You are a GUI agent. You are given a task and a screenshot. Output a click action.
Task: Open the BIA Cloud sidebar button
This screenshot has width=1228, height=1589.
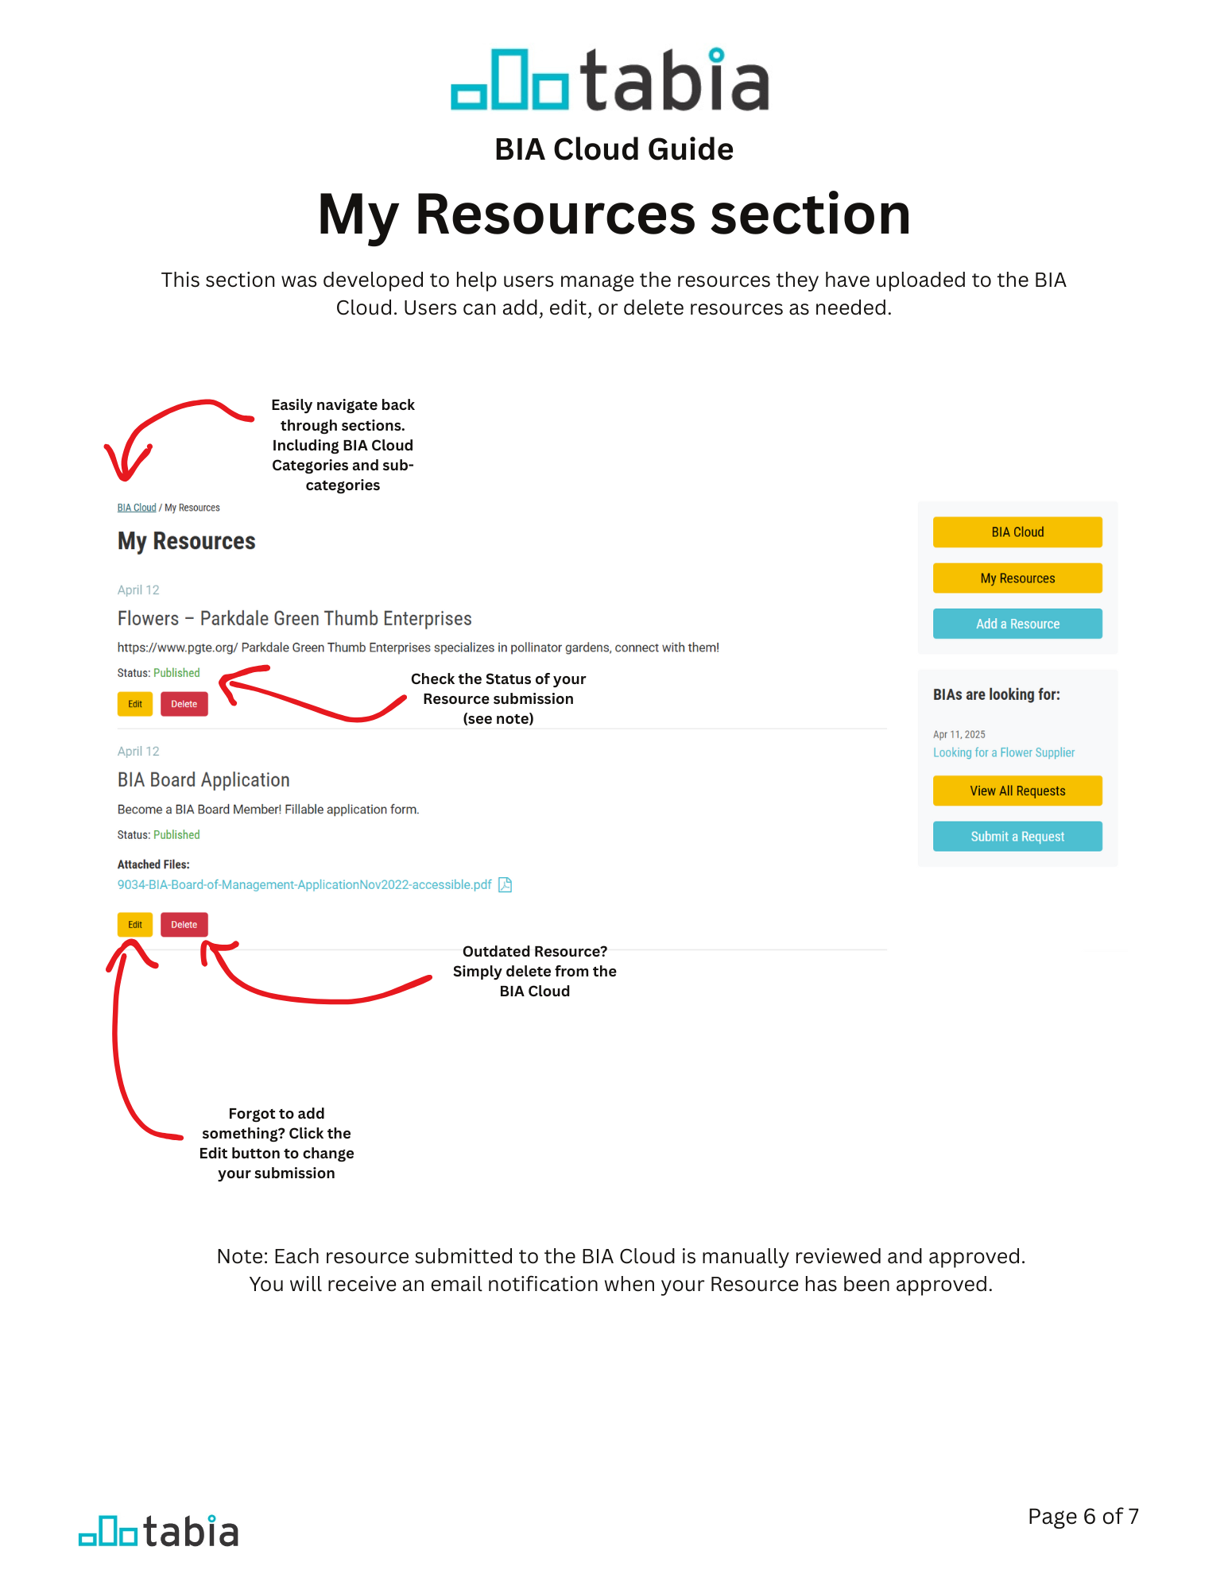pyautogui.click(x=1017, y=532)
